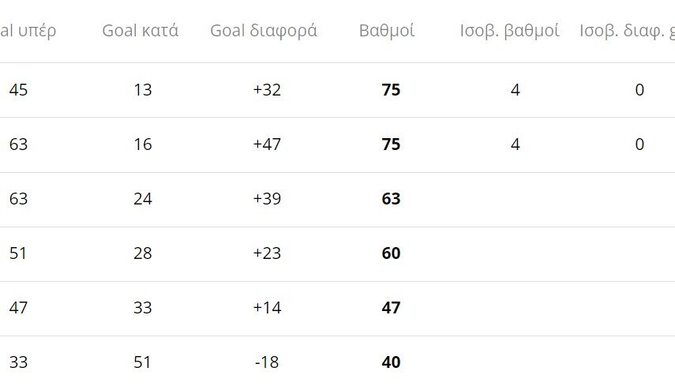Click the +23 goal difference cell
675x390 pixels.
[267, 253]
